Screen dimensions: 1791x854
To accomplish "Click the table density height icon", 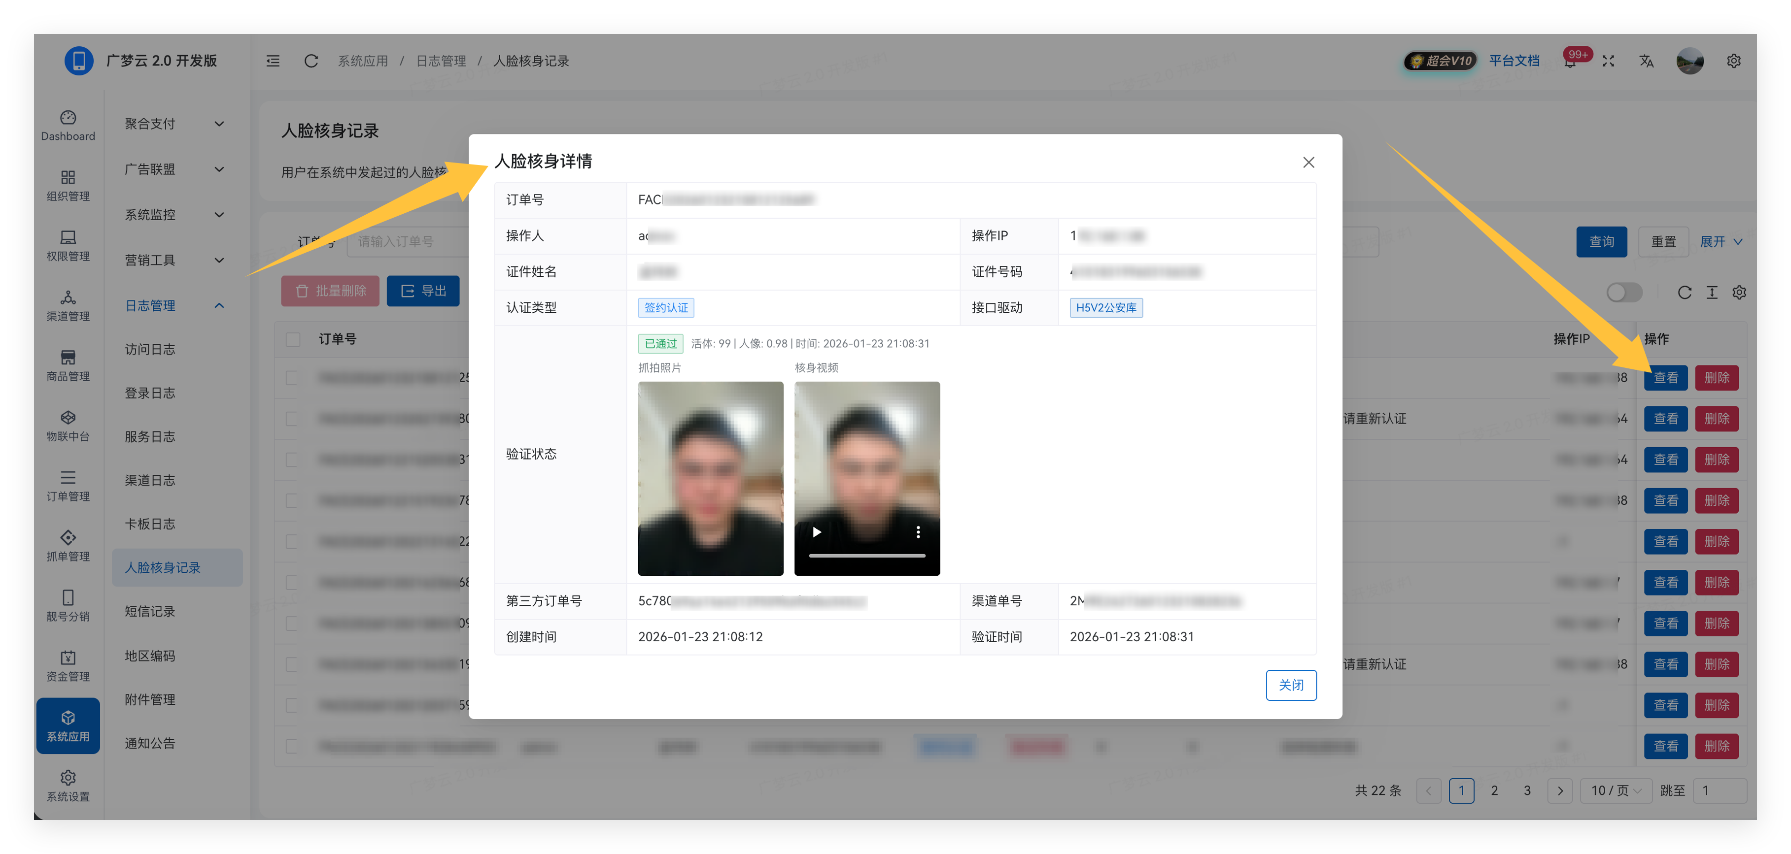I will (x=1712, y=293).
